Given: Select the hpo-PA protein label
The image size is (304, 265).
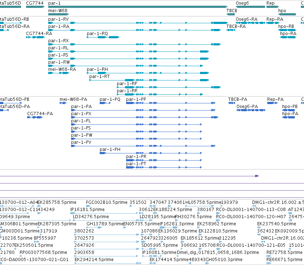Looking at the screenshot, I should (290, 114).
